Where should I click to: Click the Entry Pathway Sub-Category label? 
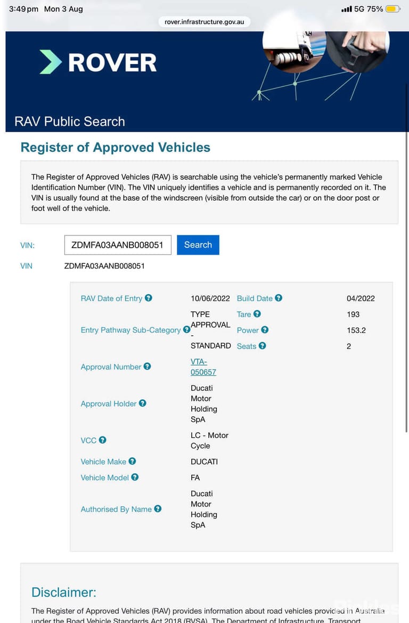coord(130,330)
